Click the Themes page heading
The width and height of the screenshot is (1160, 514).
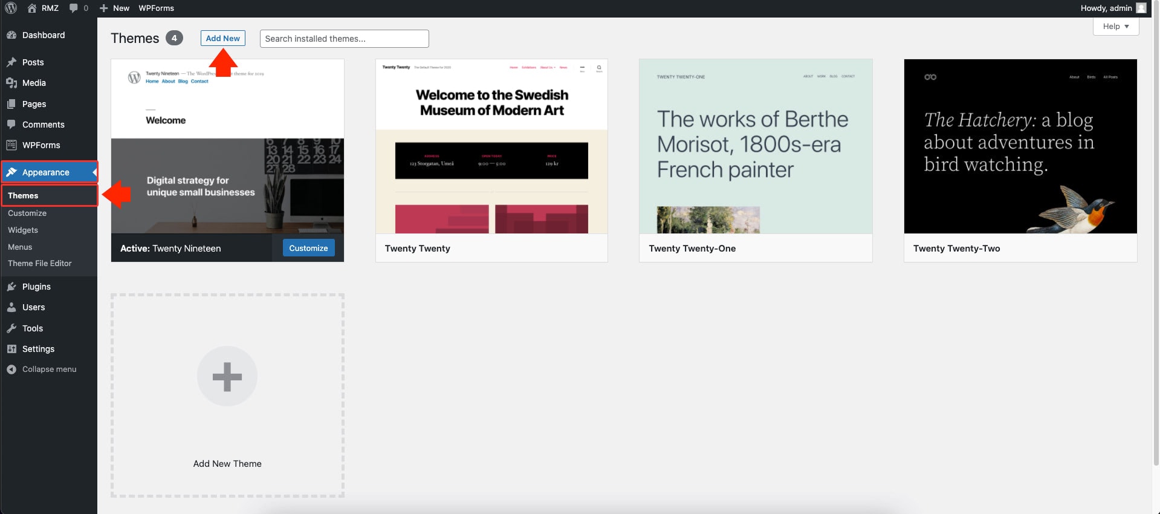[x=135, y=38]
